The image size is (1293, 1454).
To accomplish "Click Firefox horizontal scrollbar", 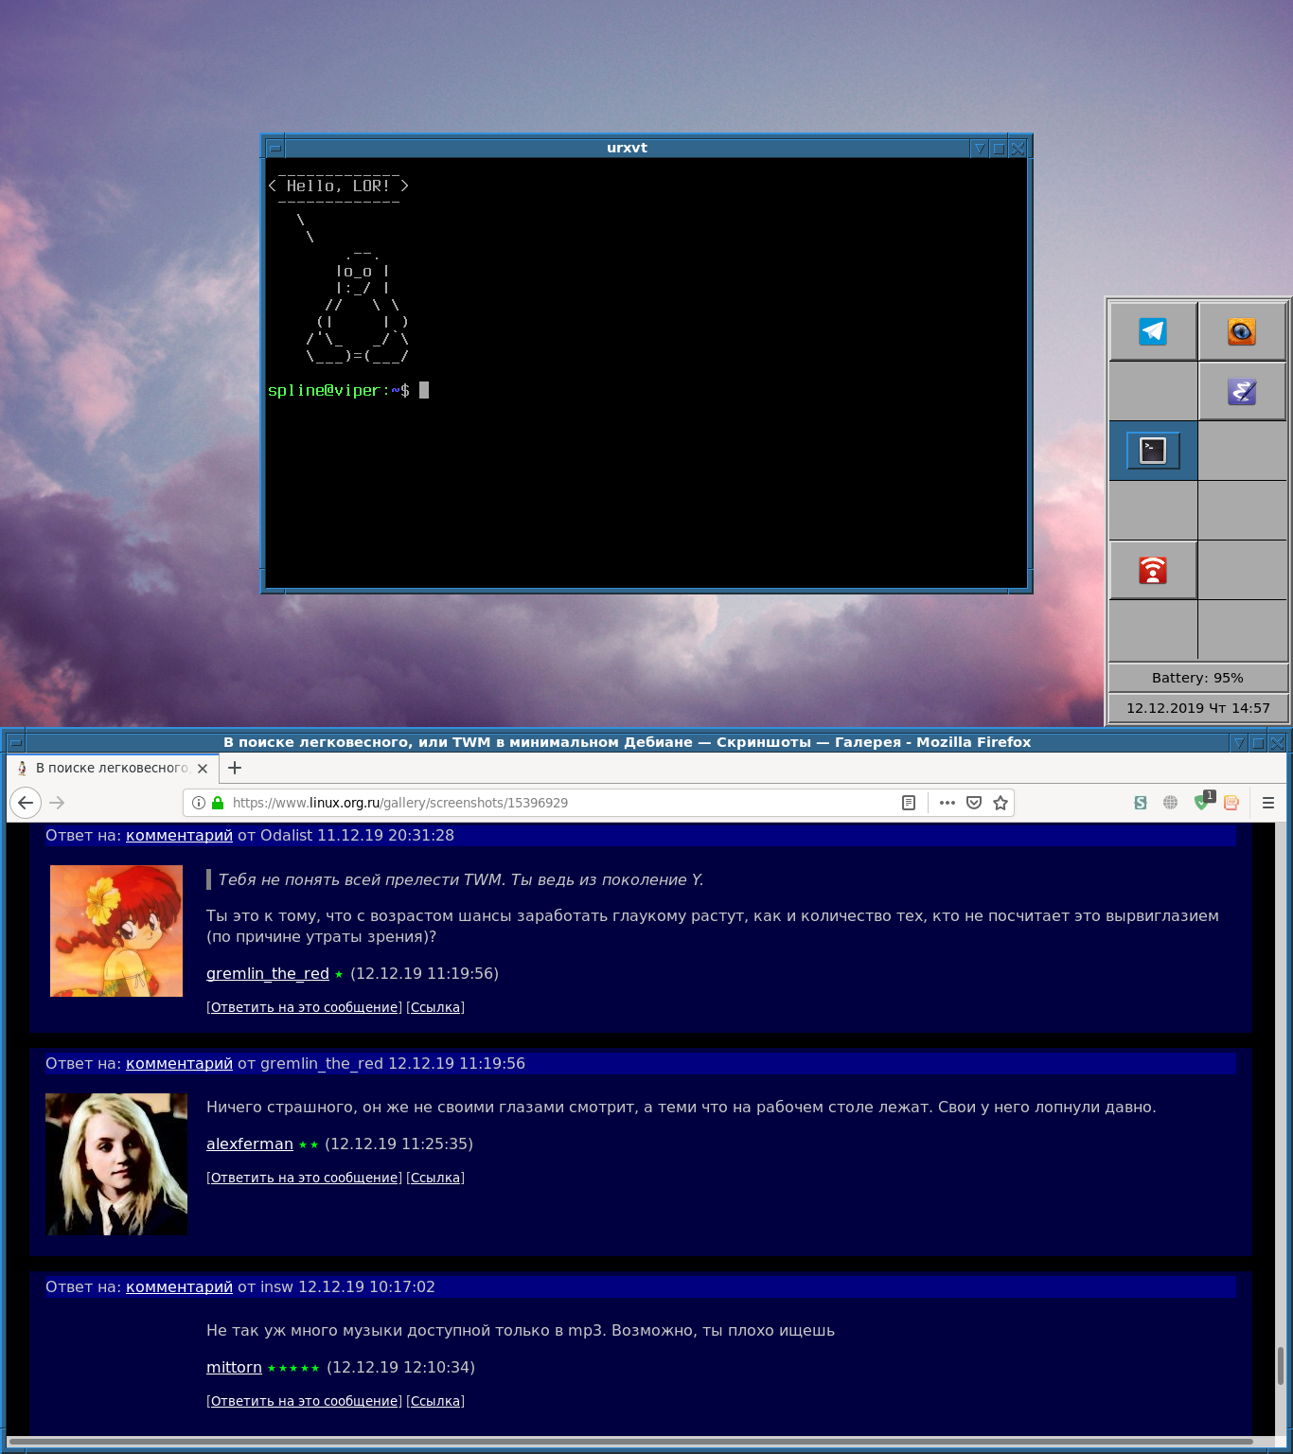I will coord(630,1442).
